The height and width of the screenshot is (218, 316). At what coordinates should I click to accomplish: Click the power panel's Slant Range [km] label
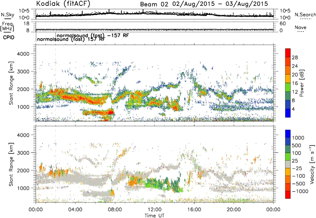[11, 83]
